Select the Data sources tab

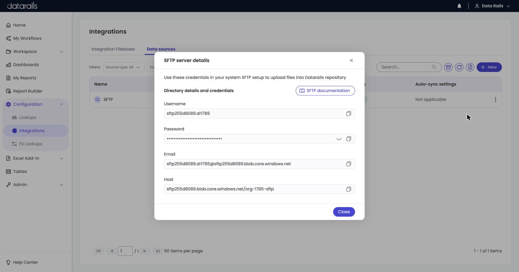(x=161, y=49)
